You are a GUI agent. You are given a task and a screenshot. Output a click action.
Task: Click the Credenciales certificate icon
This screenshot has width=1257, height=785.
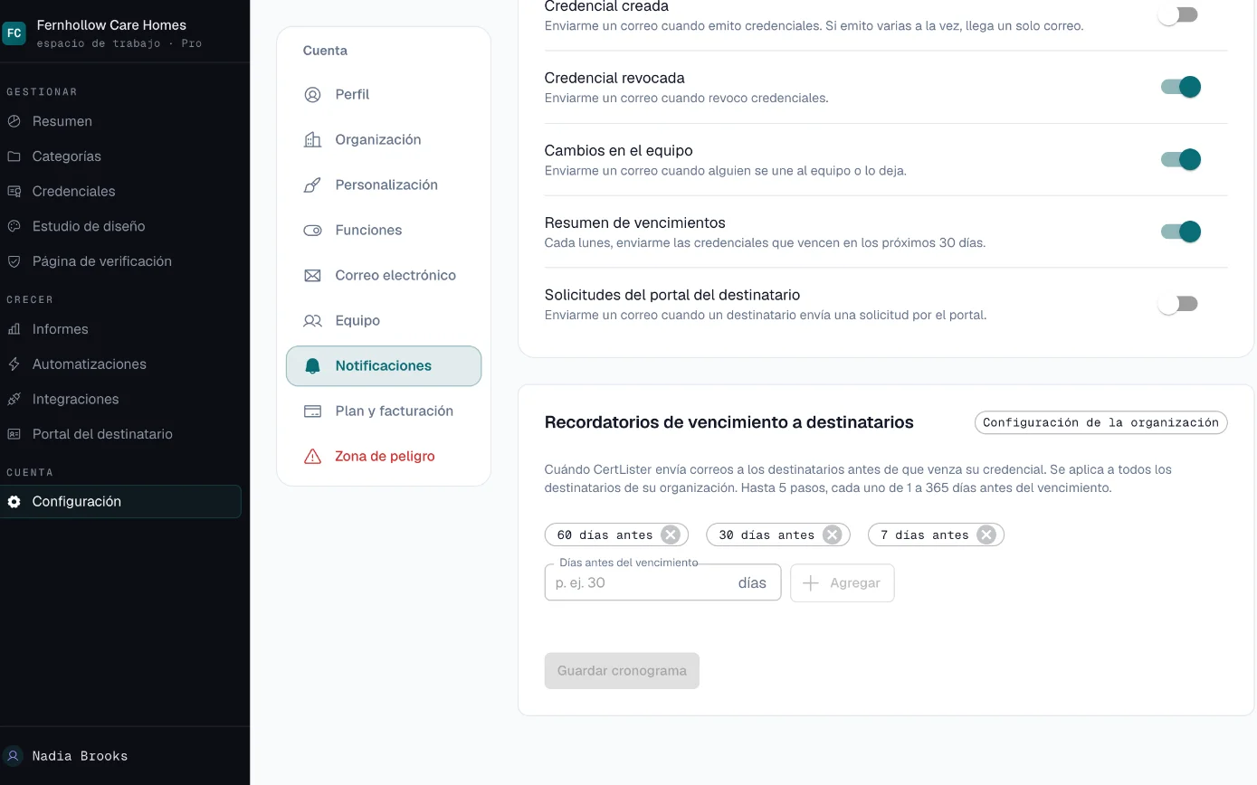(x=14, y=192)
